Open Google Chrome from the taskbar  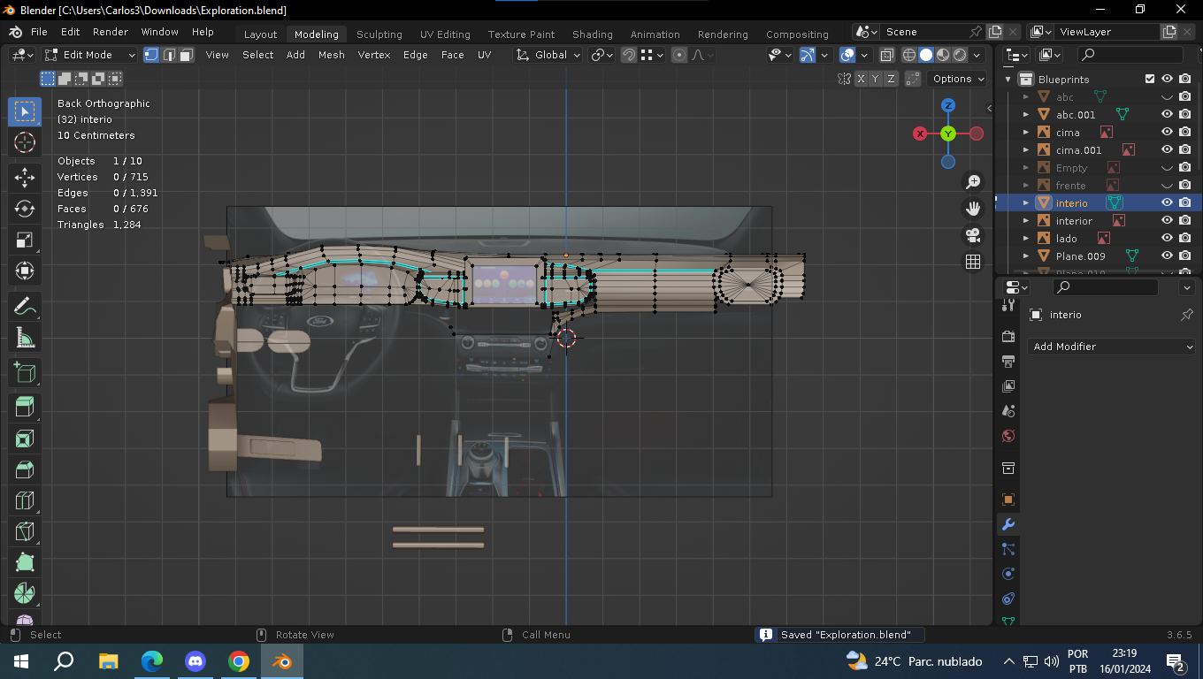(x=238, y=661)
